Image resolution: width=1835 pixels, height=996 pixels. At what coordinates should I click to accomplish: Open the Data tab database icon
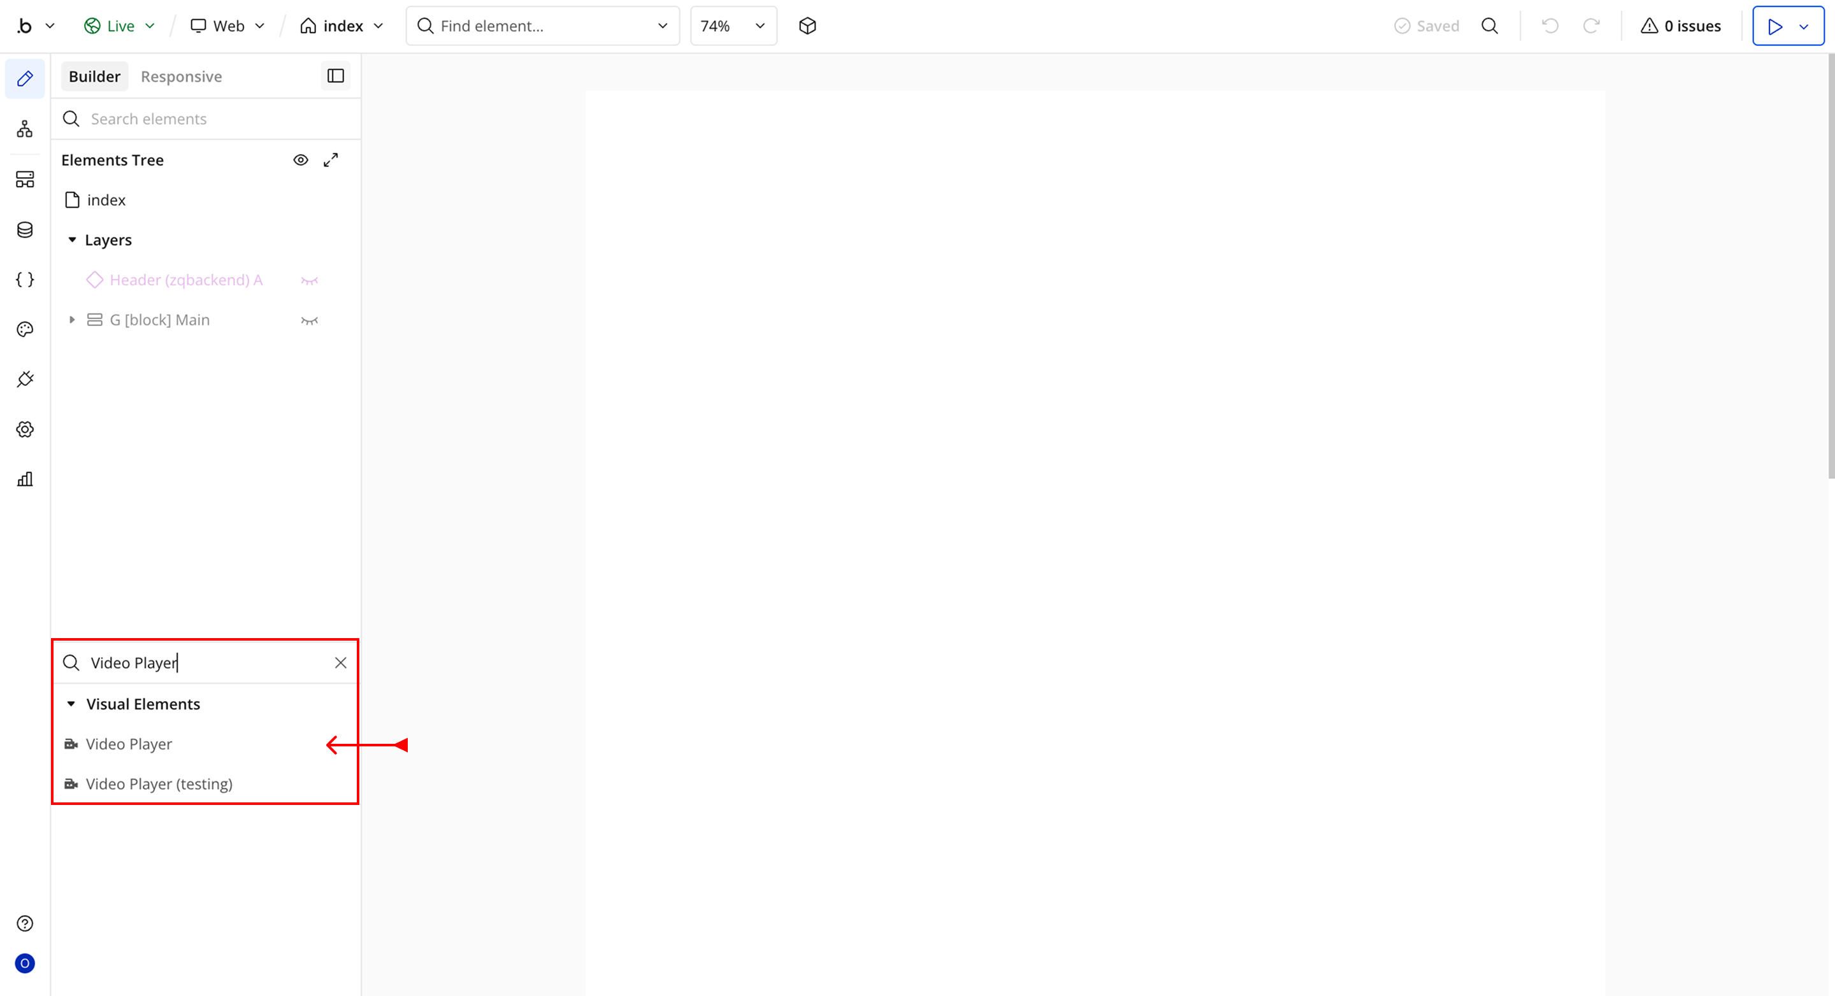pyautogui.click(x=25, y=229)
